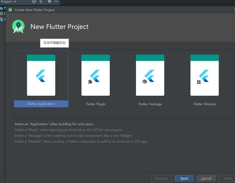Click the text about selecting a Plugin

point(69,130)
